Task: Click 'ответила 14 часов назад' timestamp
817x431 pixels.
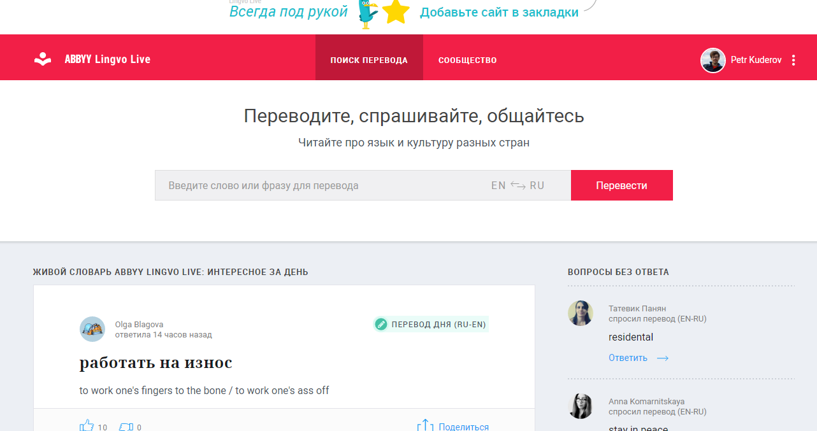Action: coord(163,335)
